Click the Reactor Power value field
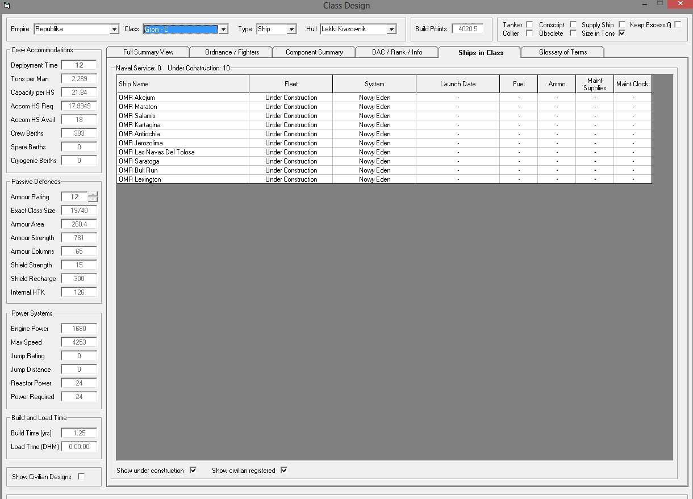The image size is (693, 499). pyautogui.click(x=79, y=383)
